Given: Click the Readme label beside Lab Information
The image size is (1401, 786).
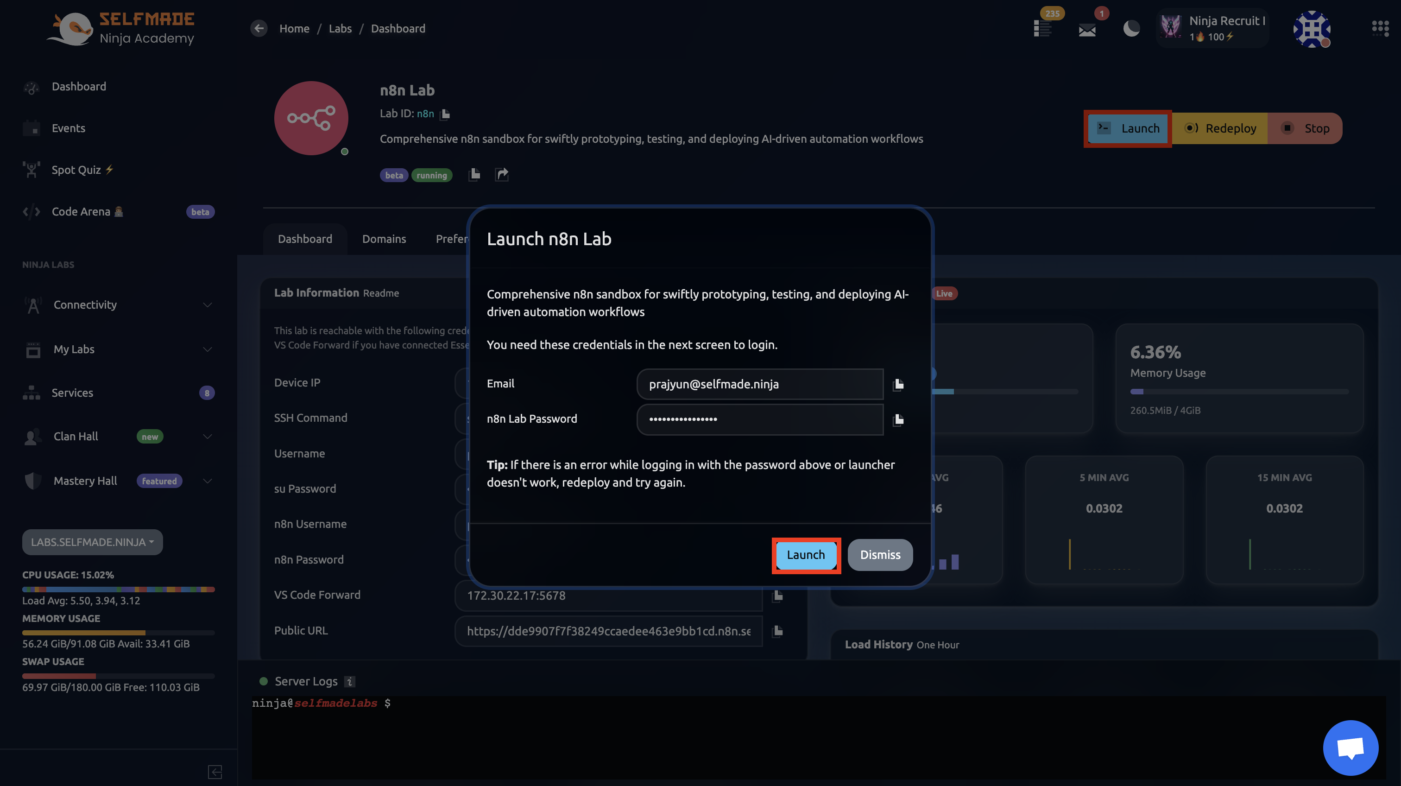Looking at the screenshot, I should pos(381,294).
